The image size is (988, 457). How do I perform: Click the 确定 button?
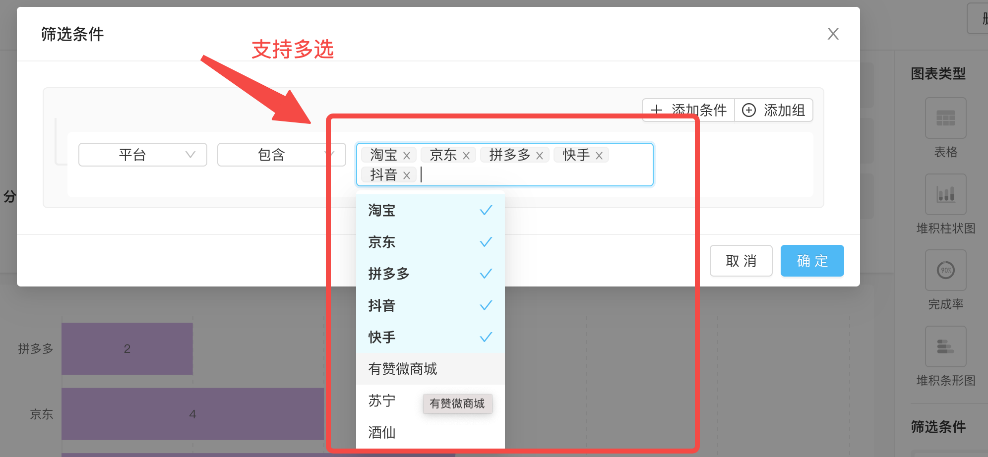coord(812,261)
